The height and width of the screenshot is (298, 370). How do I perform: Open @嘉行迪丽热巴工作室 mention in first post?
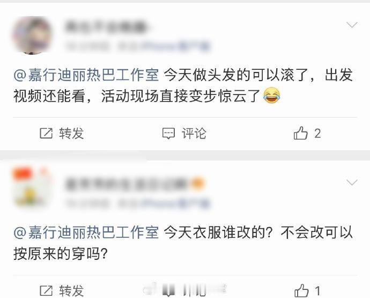click(86, 75)
